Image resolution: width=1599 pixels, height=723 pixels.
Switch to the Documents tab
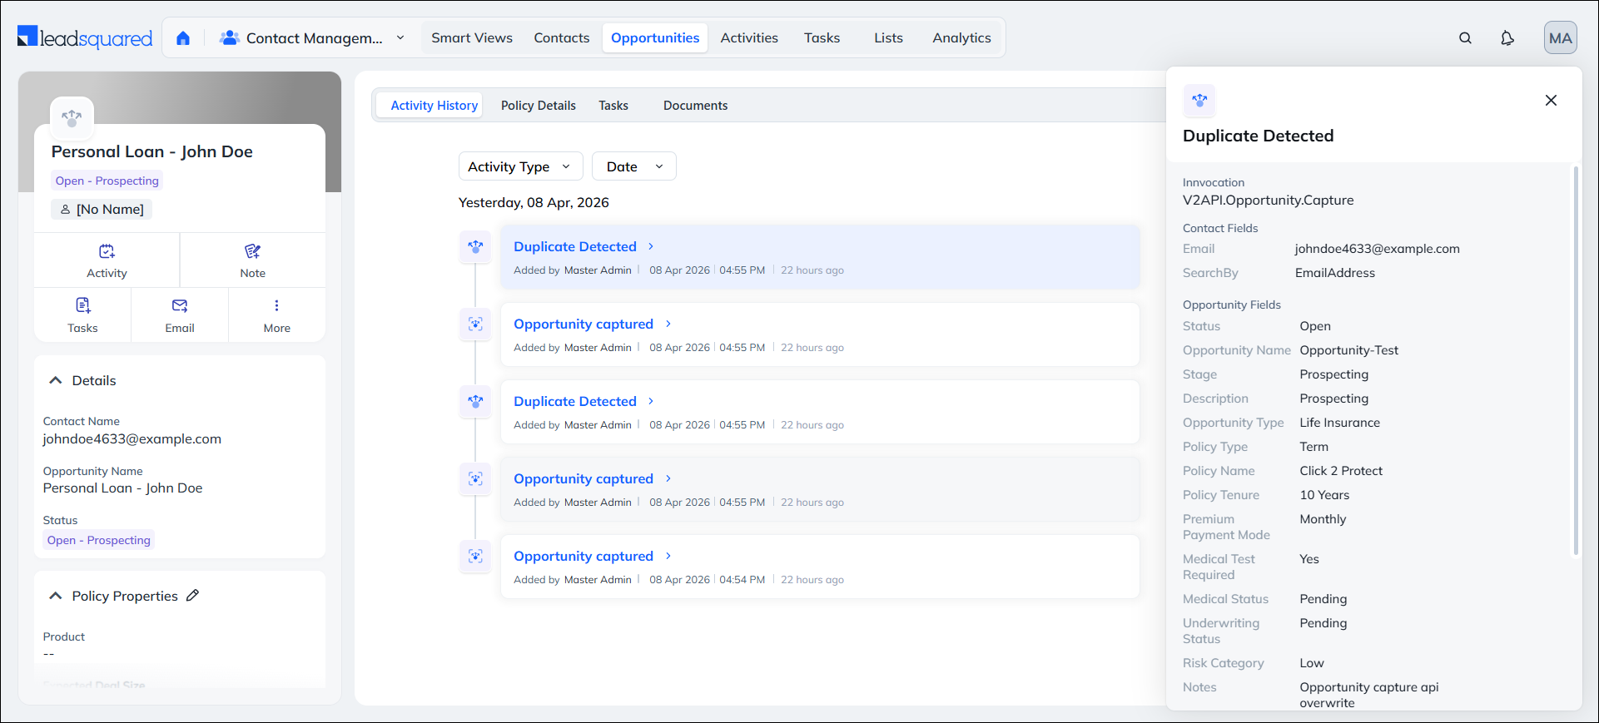pyautogui.click(x=695, y=106)
